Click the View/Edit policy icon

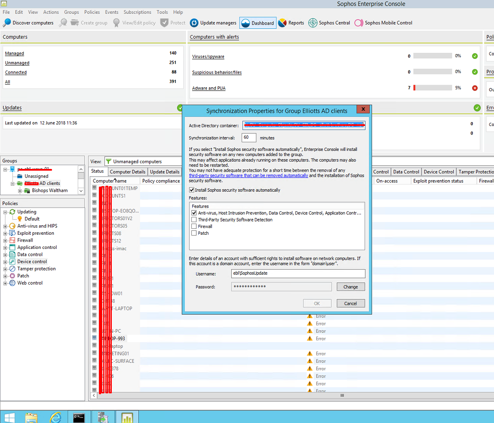[x=116, y=23]
